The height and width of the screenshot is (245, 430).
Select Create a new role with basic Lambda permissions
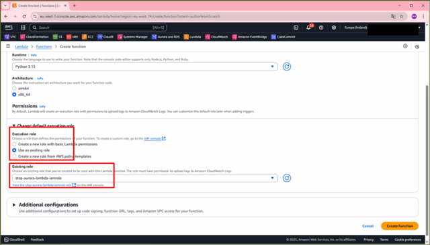14,144
